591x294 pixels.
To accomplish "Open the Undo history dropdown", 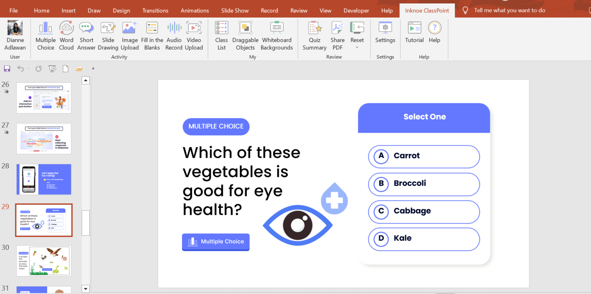I will click(28, 68).
